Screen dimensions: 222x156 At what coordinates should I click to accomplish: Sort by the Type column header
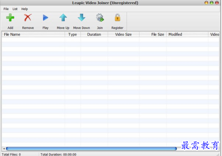(73, 34)
